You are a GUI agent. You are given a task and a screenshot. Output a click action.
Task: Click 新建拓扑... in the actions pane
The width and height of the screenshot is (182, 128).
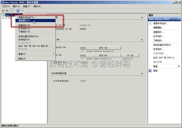coord(159,32)
